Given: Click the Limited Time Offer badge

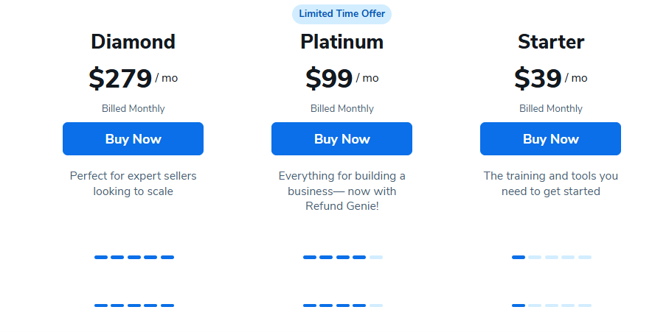Looking at the screenshot, I should 342,14.
